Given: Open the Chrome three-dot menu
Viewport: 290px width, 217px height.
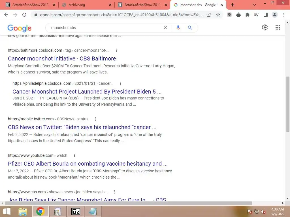Looking at the screenshot, I should 284,15.
